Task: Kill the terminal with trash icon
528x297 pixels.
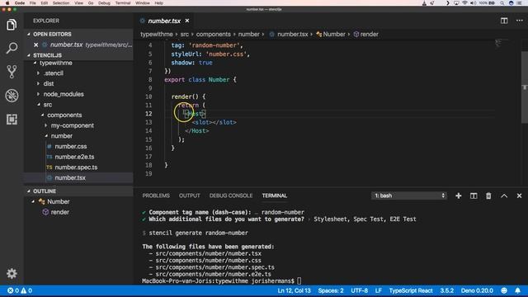Action: point(488,196)
